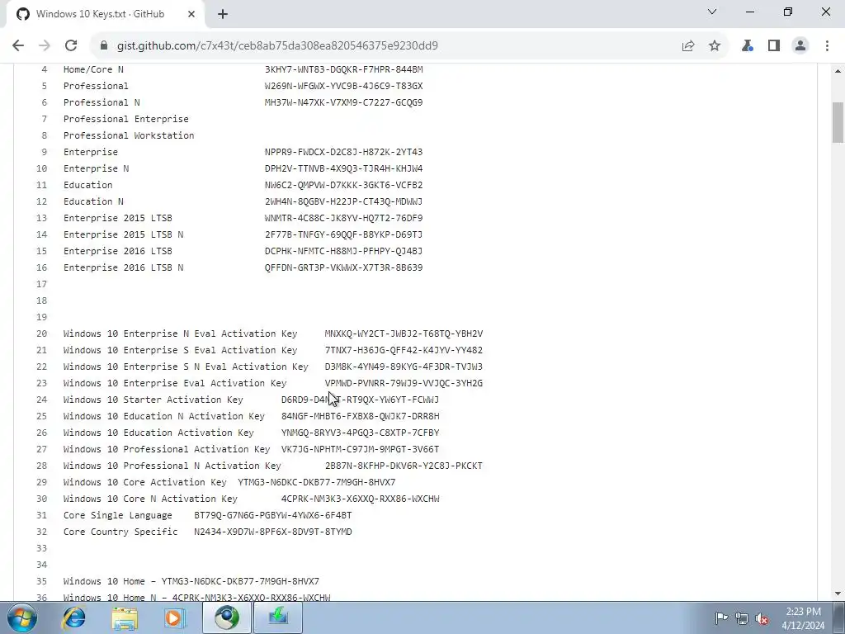Screen dimensions: 845x634
Task: Open the Chrome three-dot menu
Action: pos(827,46)
